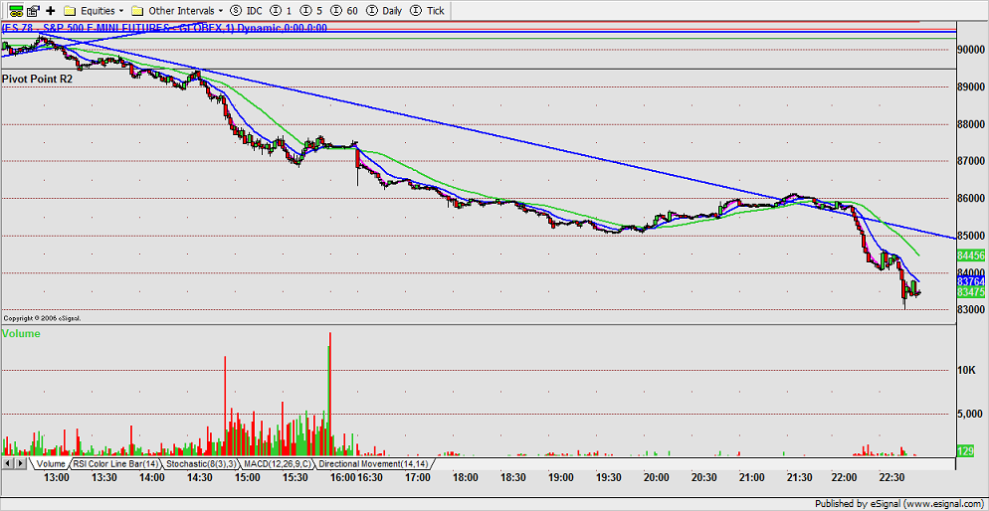
Task: Click the right tab-scroll arrow button
Action: click(x=20, y=463)
